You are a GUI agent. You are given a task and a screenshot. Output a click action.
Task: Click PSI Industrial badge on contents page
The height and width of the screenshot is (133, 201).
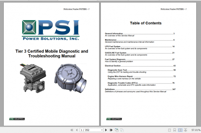click(114, 119)
